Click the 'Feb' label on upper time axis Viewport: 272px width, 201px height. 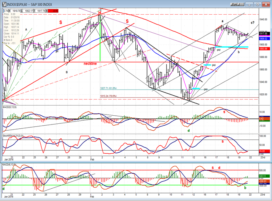point(92,159)
